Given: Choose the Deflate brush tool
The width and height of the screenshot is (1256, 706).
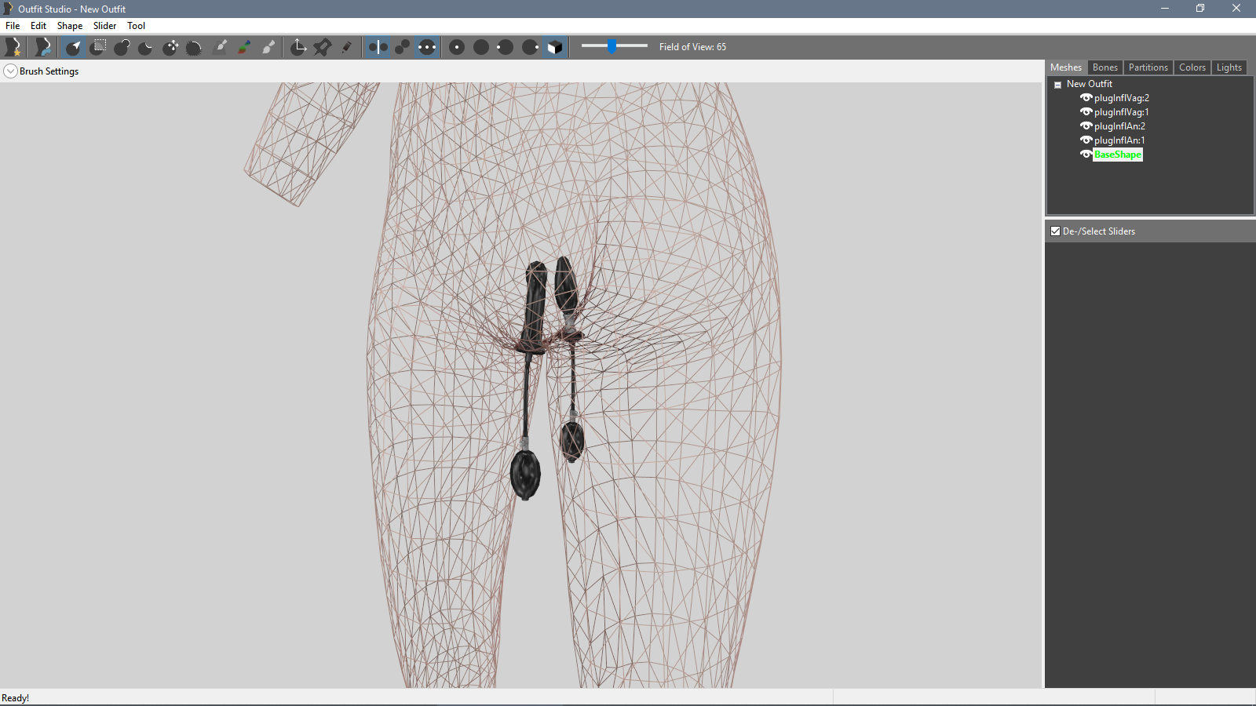Looking at the screenshot, I should click(146, 47).
